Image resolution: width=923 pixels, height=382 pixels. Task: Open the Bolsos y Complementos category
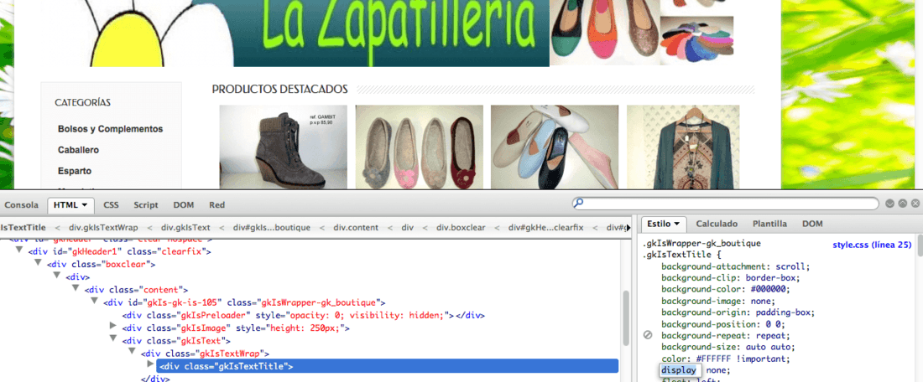tap(110, 129)
